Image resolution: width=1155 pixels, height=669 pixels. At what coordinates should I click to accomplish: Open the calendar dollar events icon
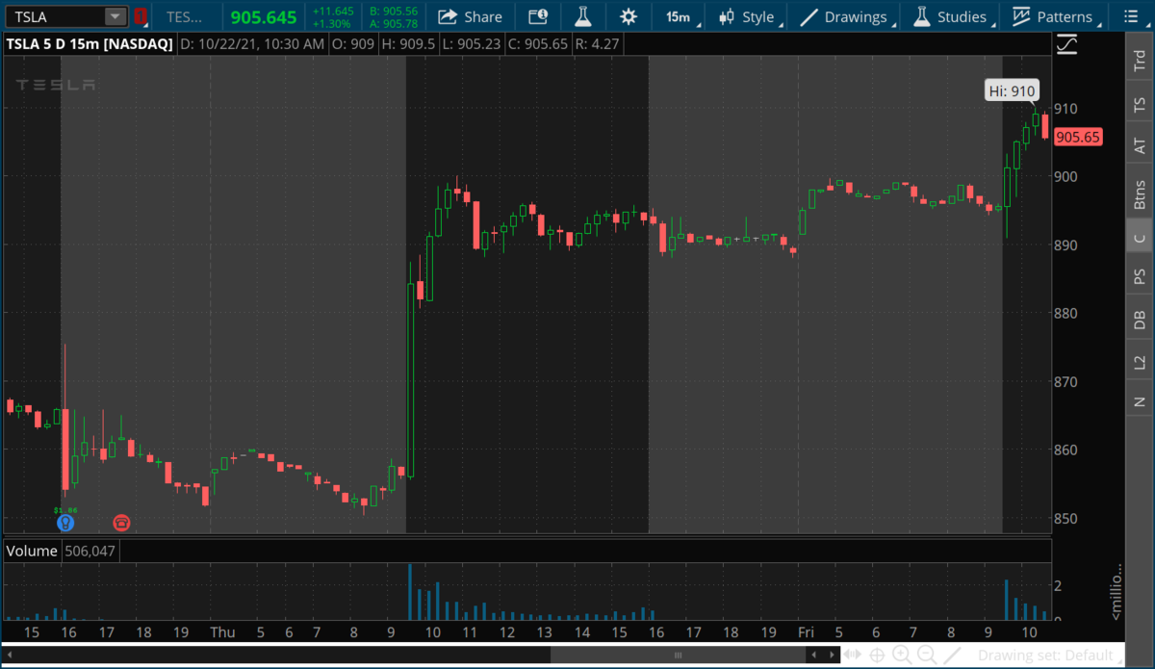tap(538, 16)
